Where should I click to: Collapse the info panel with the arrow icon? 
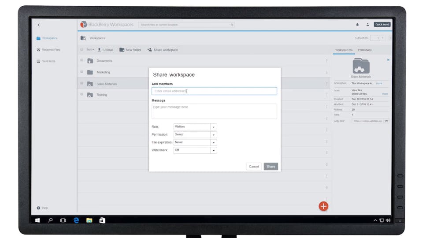coord(388,60)
